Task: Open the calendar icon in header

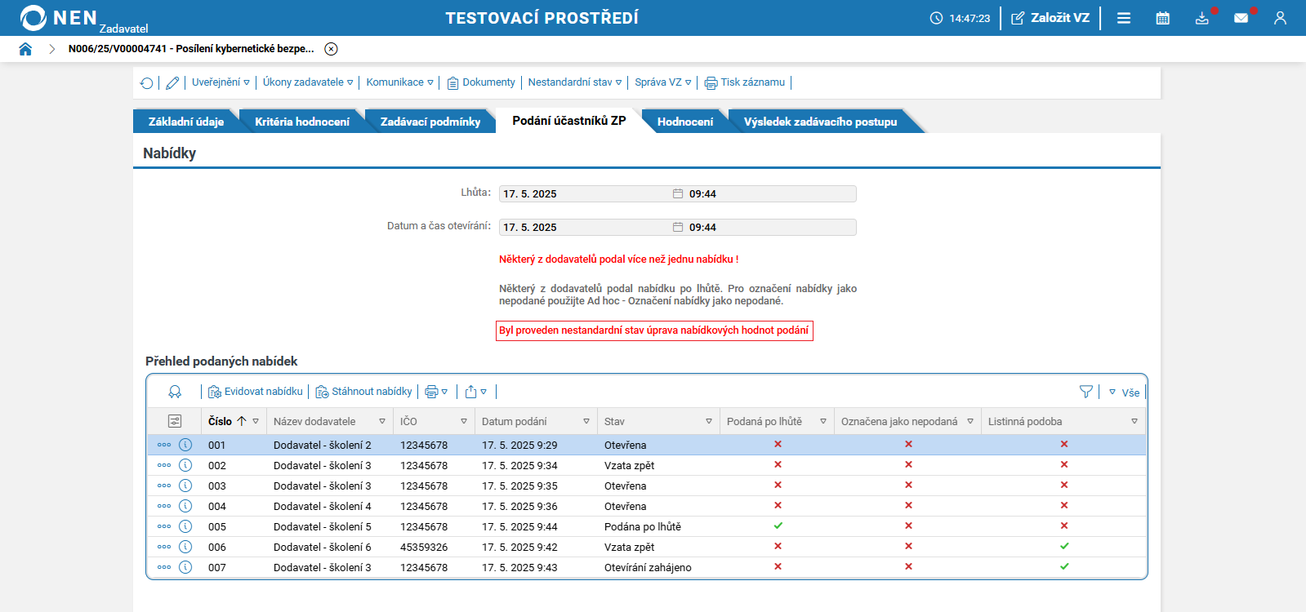Action: click(1162, 18)
